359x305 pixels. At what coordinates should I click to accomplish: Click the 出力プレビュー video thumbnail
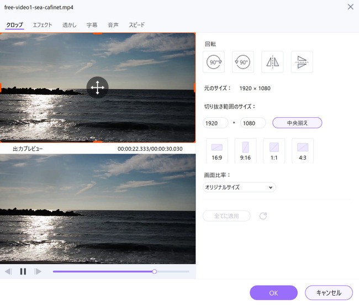click(98, 209)
